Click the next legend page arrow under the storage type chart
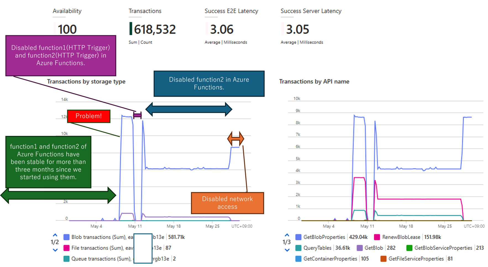The width and height of the screenshot is (488, 267). [x=55, y=250]
